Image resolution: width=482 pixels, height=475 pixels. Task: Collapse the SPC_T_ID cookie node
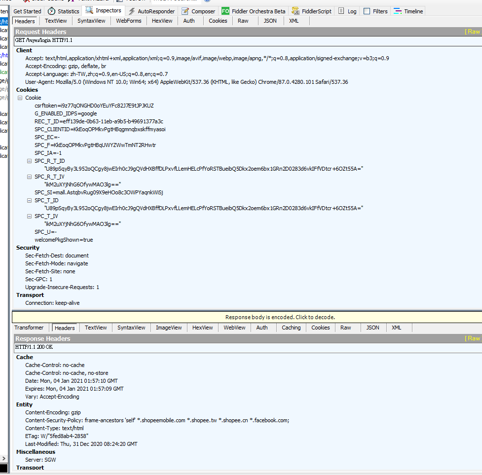30,201
